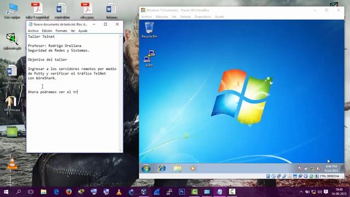
Task: Open the Windows 10 Start button
Action: (6, 192)
